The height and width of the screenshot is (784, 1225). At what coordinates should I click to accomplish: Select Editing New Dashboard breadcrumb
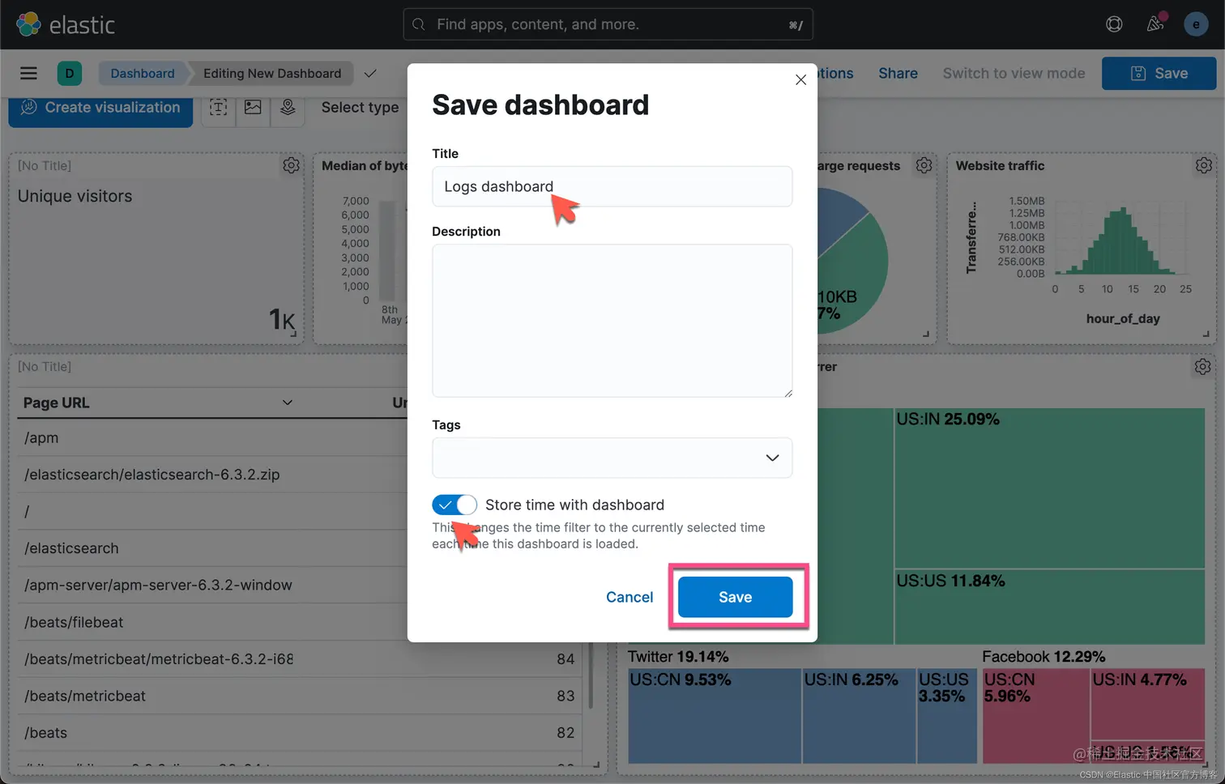pos(272,73)
